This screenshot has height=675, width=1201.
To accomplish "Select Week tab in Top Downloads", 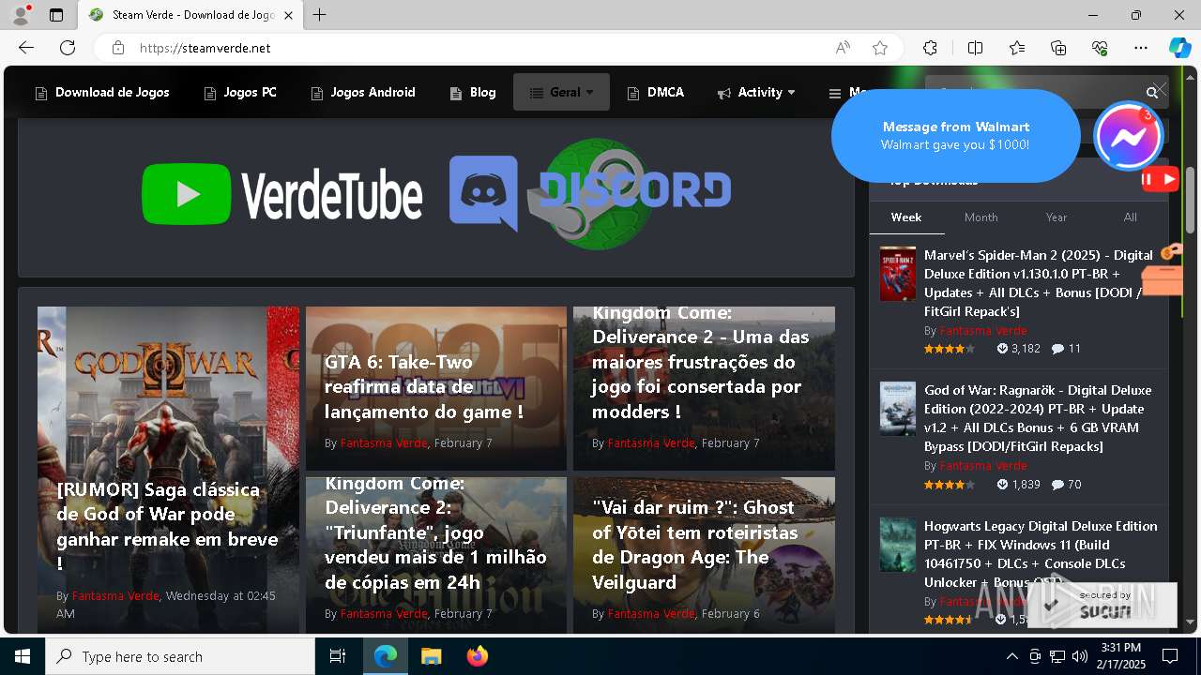I will (x=906, y=217).
